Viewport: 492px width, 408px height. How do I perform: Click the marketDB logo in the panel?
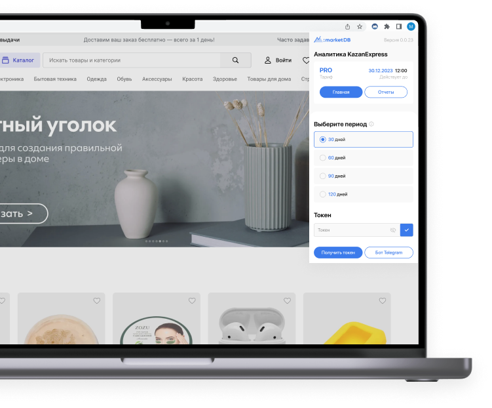tap(332, 39)
